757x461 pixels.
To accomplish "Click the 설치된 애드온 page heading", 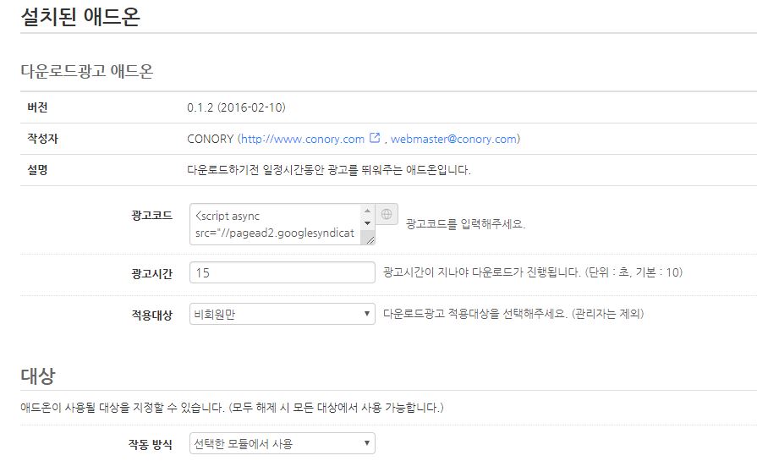I will [x=80, y=16].
